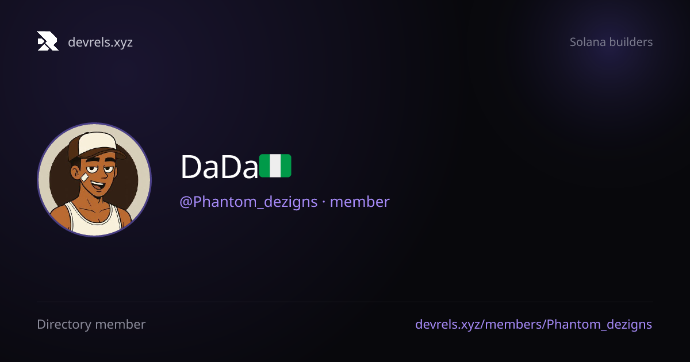Click Phantom_dezigns in the footer URL
The image size is (690, 362).
[x=599, y=325]
